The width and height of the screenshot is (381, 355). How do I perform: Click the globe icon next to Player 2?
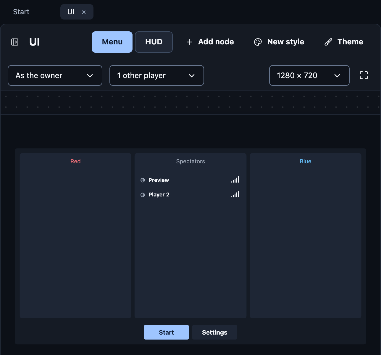tap(143, 195)
